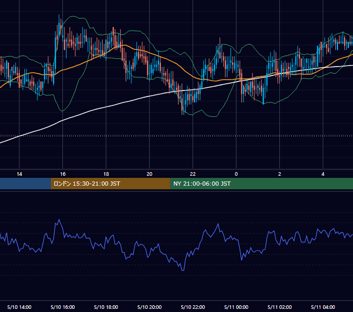Click the 2 hour axis label
353x312 pixels.
(x=280, y=174)
